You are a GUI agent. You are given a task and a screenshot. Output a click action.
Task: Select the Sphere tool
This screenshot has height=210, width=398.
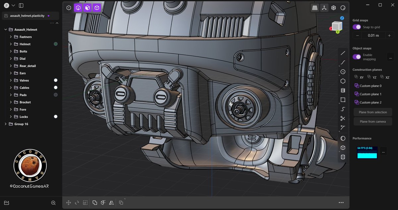343,138
